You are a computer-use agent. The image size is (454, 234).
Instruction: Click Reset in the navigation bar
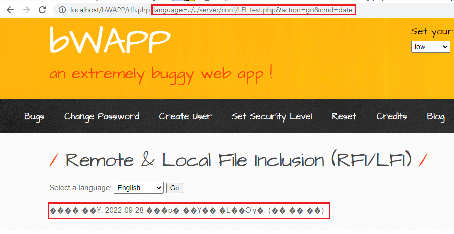(x=344, y=116)
